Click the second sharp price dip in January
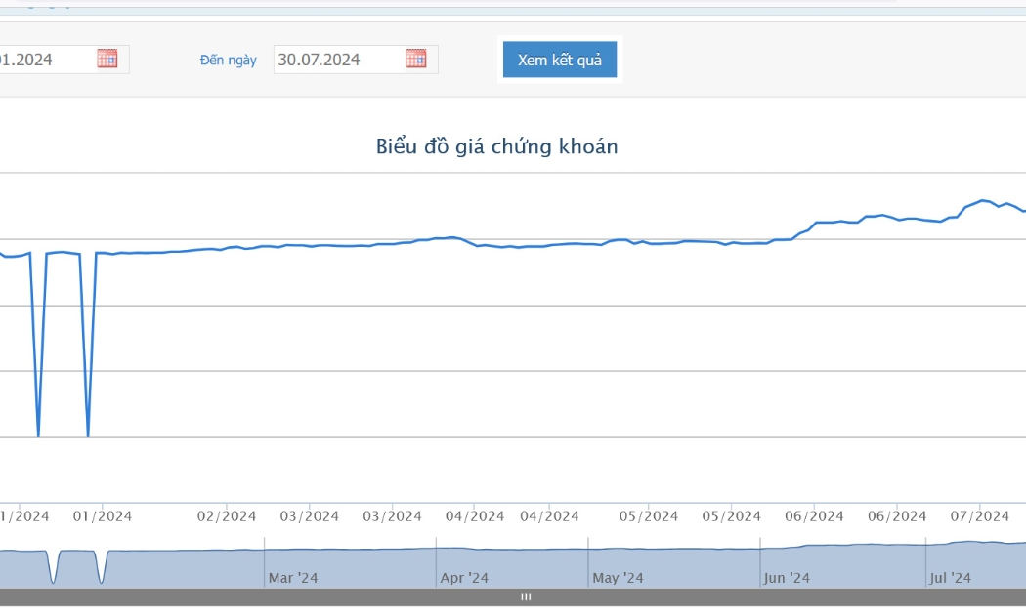1026x615 pixels. coord(88,435)
